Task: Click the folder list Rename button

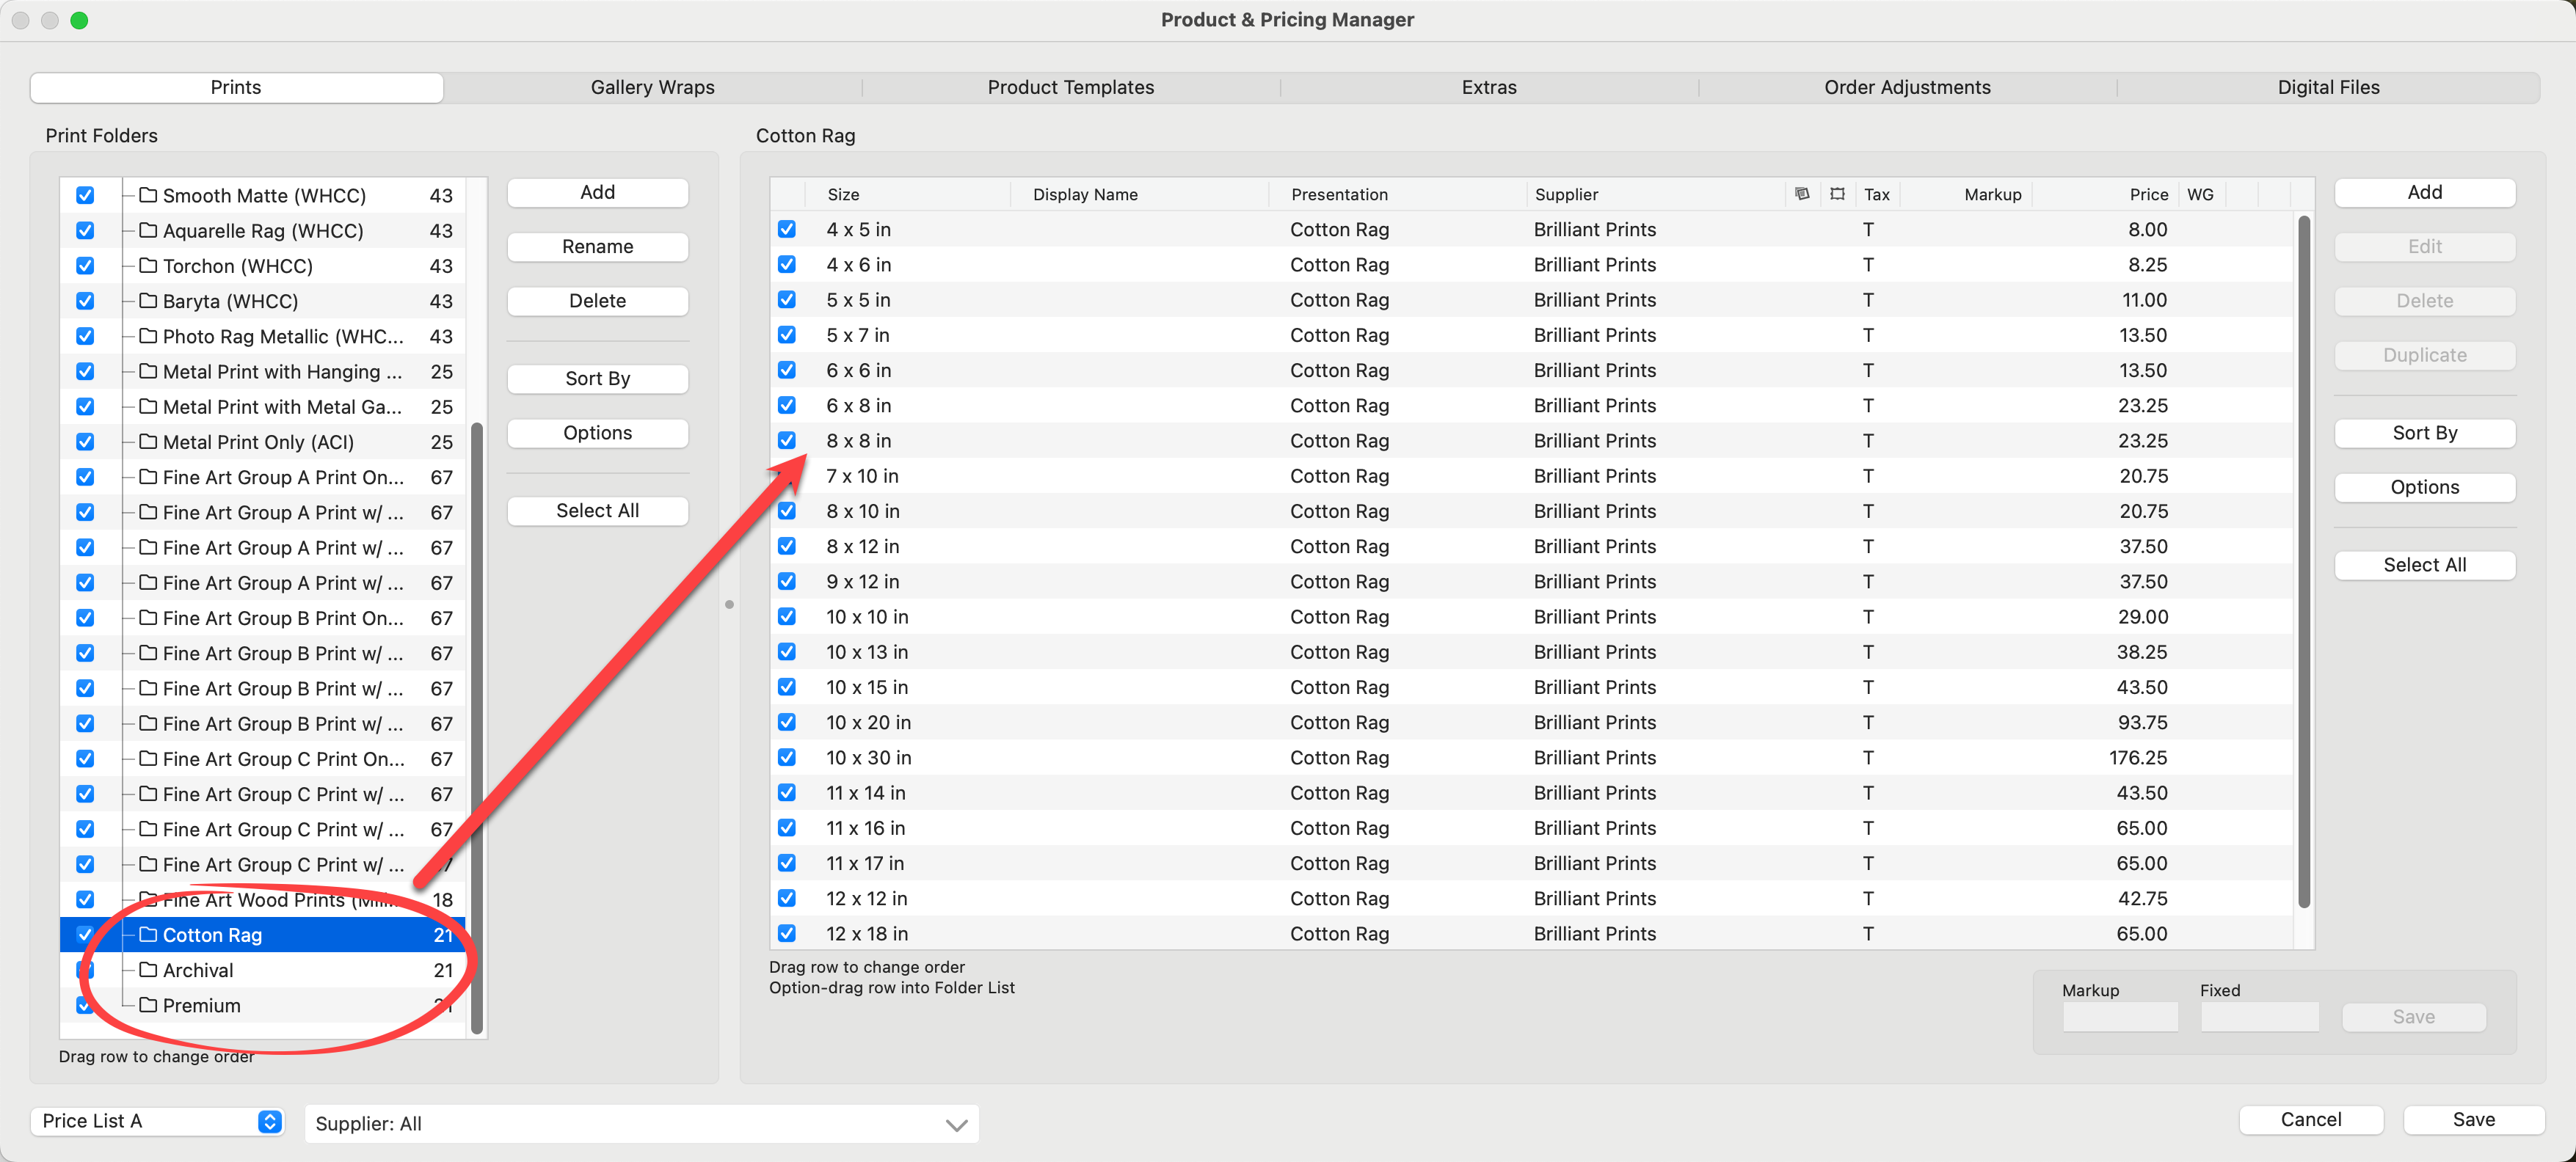Action: click(x=597, y=246)
